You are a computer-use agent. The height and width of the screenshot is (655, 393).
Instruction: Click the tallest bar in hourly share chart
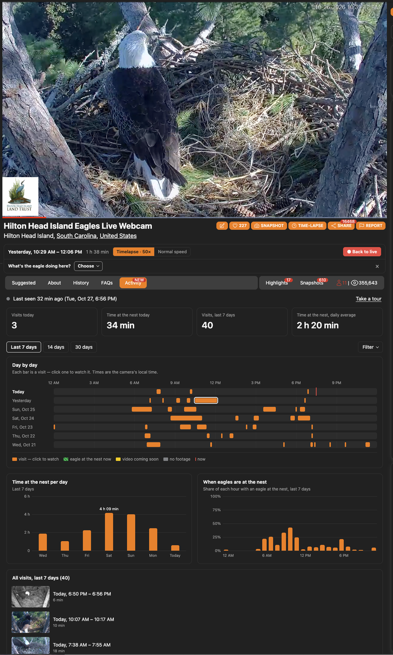point(290,539)
